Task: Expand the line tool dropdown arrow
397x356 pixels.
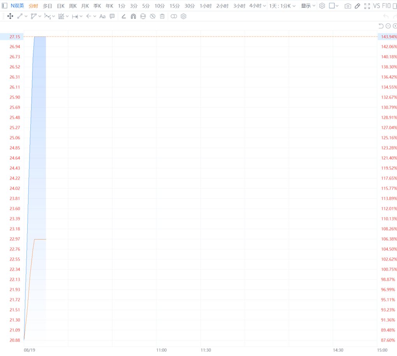Action: [x=26, y=16]
